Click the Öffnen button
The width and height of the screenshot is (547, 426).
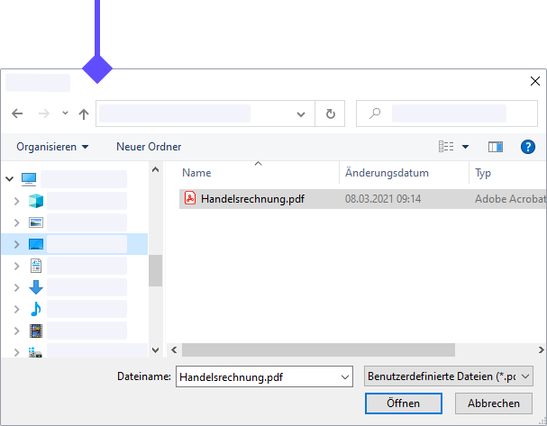pos(403,403)
